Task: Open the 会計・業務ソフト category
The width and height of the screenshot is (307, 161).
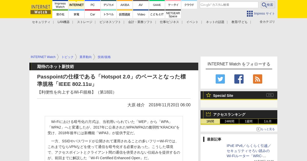Action: [140, 22]
